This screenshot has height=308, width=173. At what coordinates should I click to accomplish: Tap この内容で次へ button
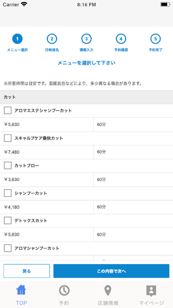(x=111, y=271)
